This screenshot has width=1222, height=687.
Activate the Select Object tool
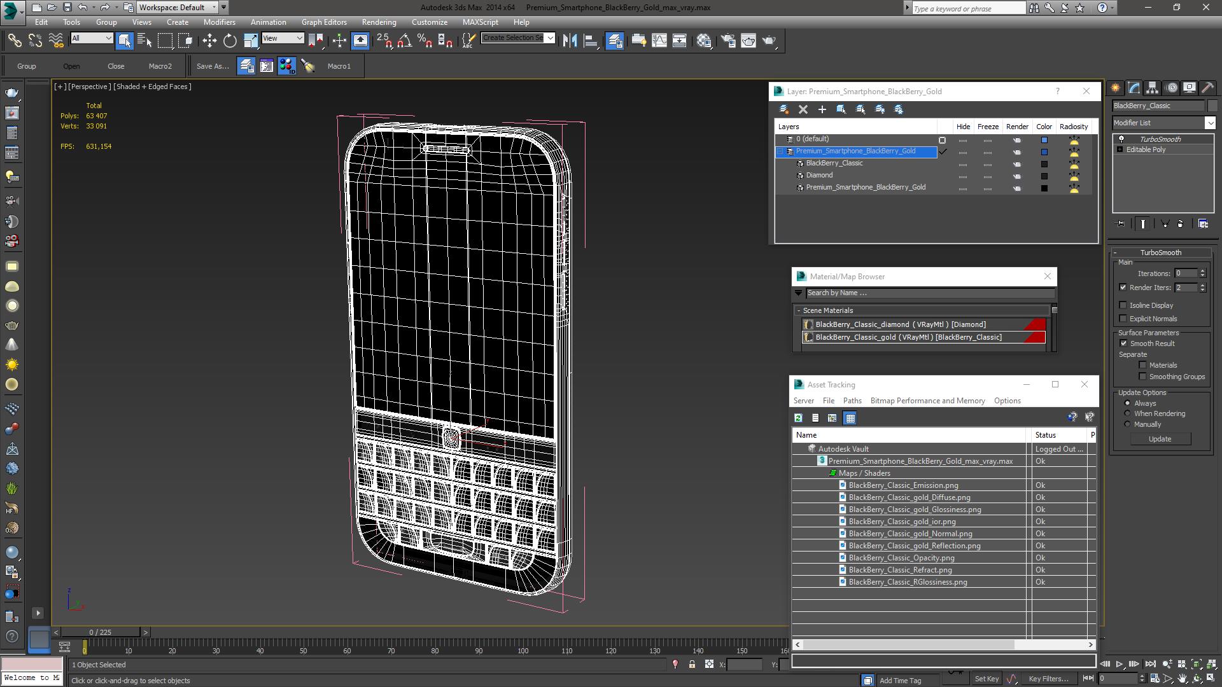coord(125,41)
